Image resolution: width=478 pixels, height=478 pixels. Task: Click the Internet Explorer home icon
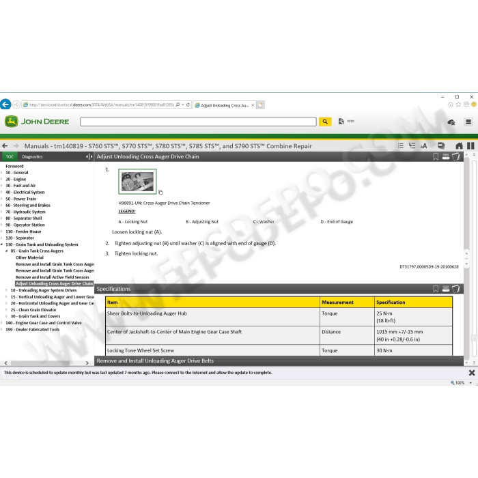pyautogui.click(x=451, y=104)
